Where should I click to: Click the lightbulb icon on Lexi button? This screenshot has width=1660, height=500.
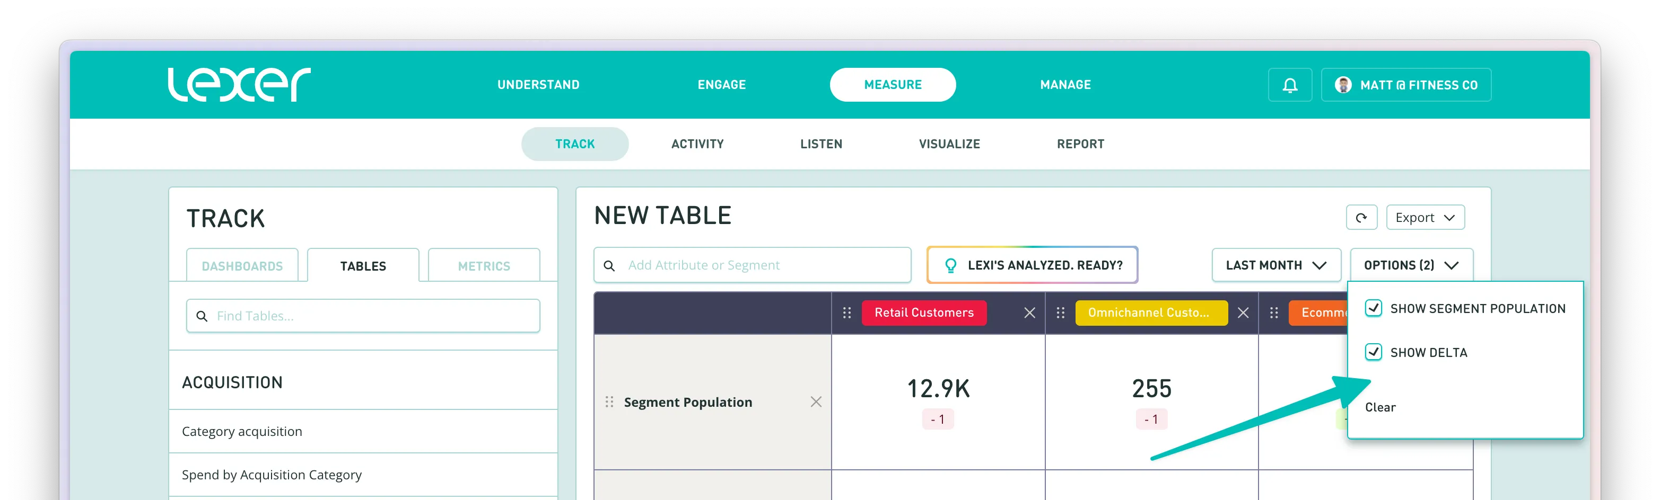click(950, 265)
